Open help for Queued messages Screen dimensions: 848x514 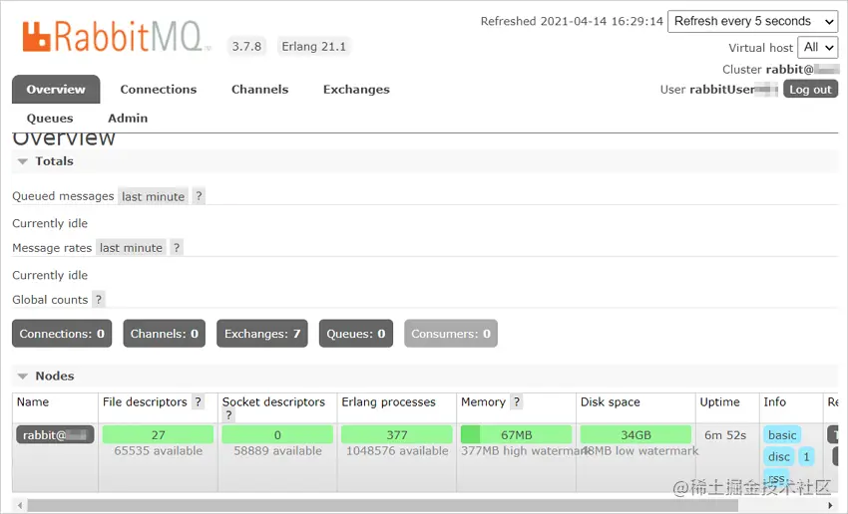tap(199, 196)
